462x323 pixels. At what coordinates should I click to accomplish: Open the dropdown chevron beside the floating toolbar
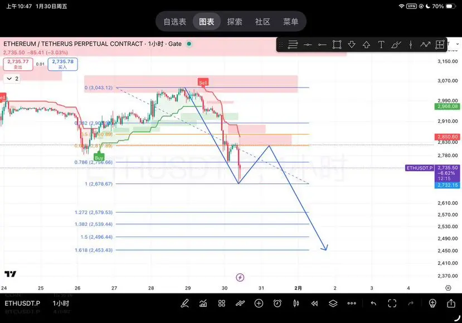tap(458, 44)
